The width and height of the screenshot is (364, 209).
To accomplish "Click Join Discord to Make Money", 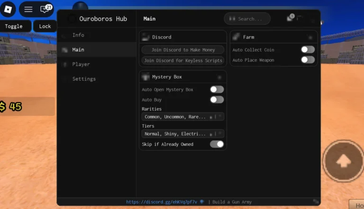I will click(x=183, y=50).
